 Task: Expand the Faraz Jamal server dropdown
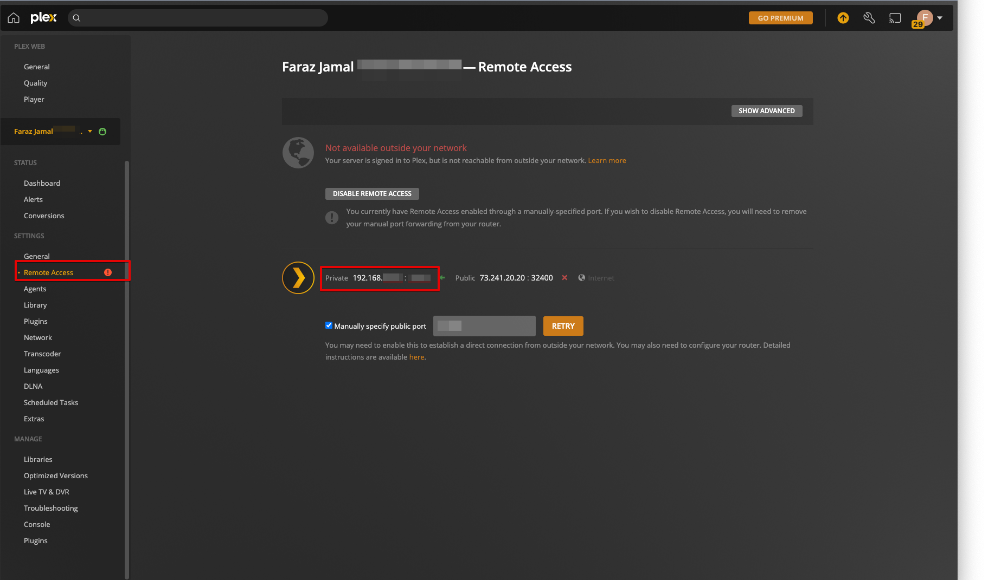(90, 132)
